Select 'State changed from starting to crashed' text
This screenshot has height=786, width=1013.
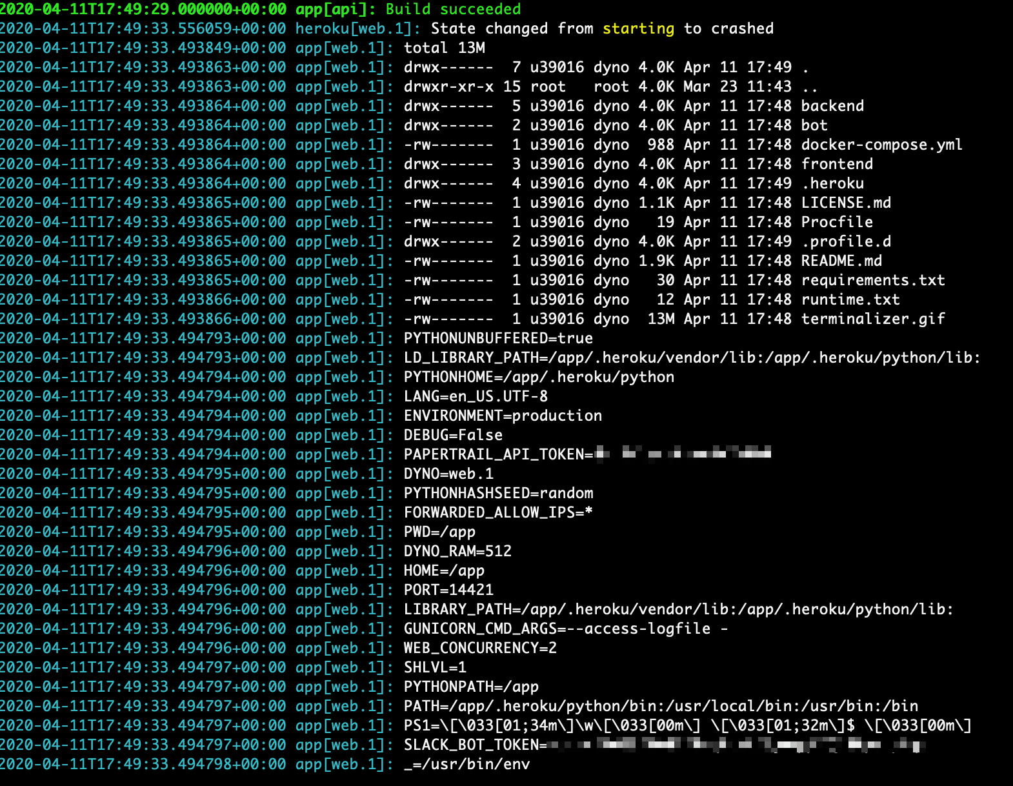click(602, 28)
